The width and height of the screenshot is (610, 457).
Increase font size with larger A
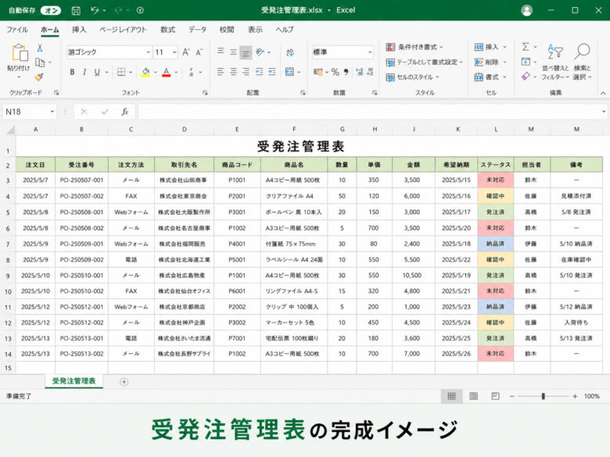(x=186, y=52)
